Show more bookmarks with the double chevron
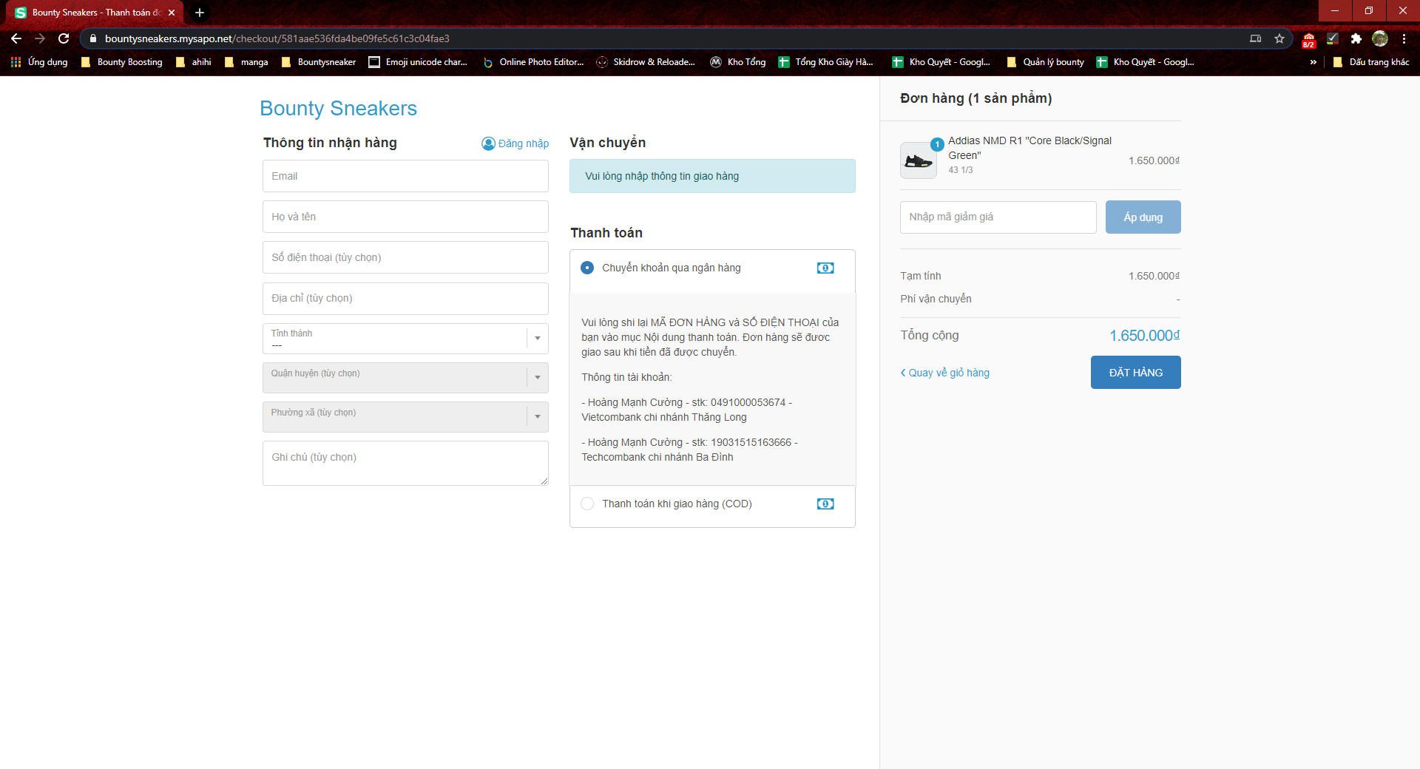 tap(1313, 62)
